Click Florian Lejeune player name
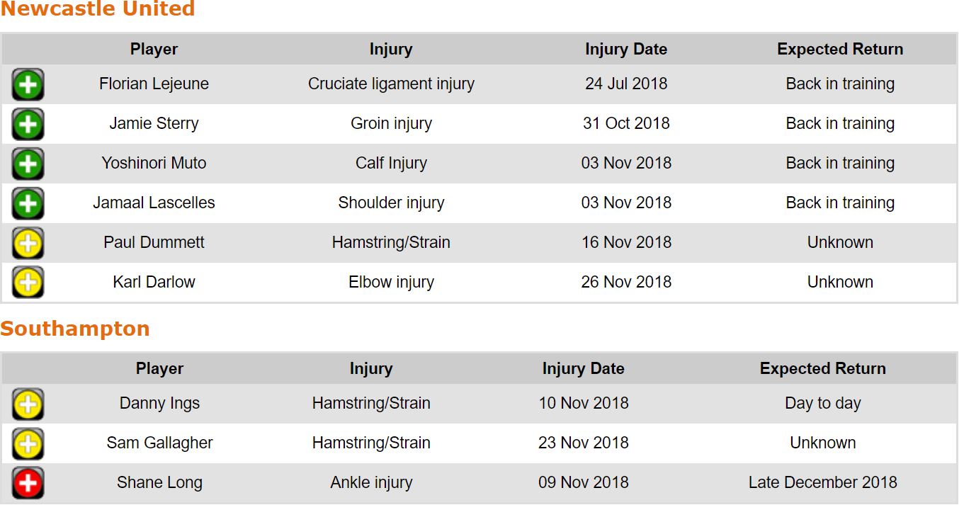Image resolution: width=959 pixels, height=505 pixels. click(154, 84)
